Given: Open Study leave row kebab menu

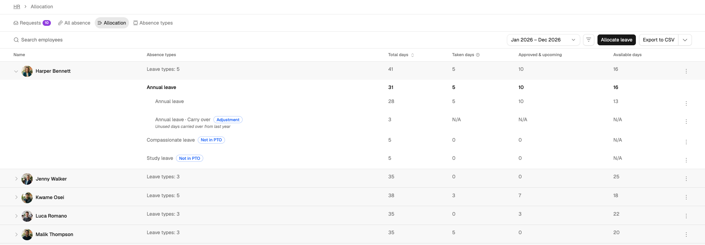Looking at the screenshot, I should coord(686,160).
